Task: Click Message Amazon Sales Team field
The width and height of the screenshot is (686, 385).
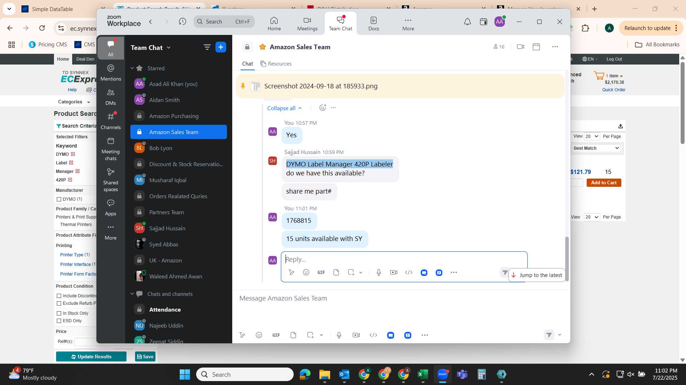Action: (x=400, y=298)
